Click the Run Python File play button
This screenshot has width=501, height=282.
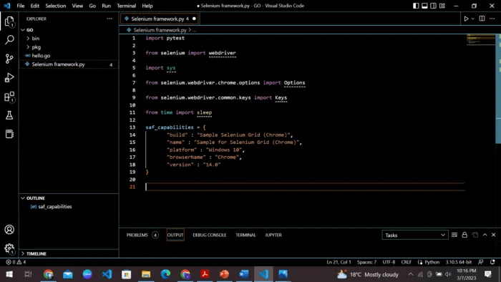466,19
